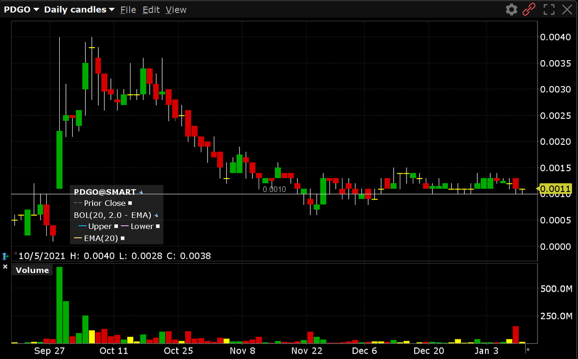Click the Prior Close legend label

click(x=105, y=203)
